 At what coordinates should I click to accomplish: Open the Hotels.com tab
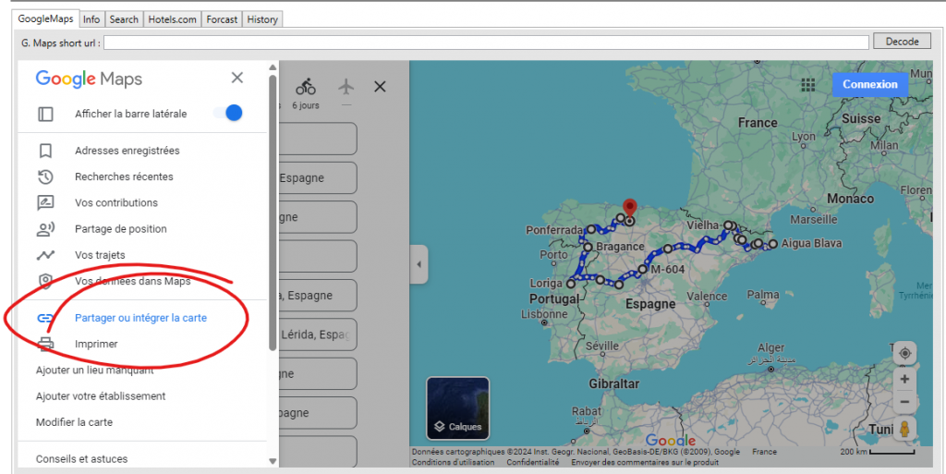click(x=172, y=19)
